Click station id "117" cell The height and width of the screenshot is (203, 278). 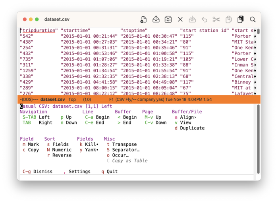(x=187, y=82)
